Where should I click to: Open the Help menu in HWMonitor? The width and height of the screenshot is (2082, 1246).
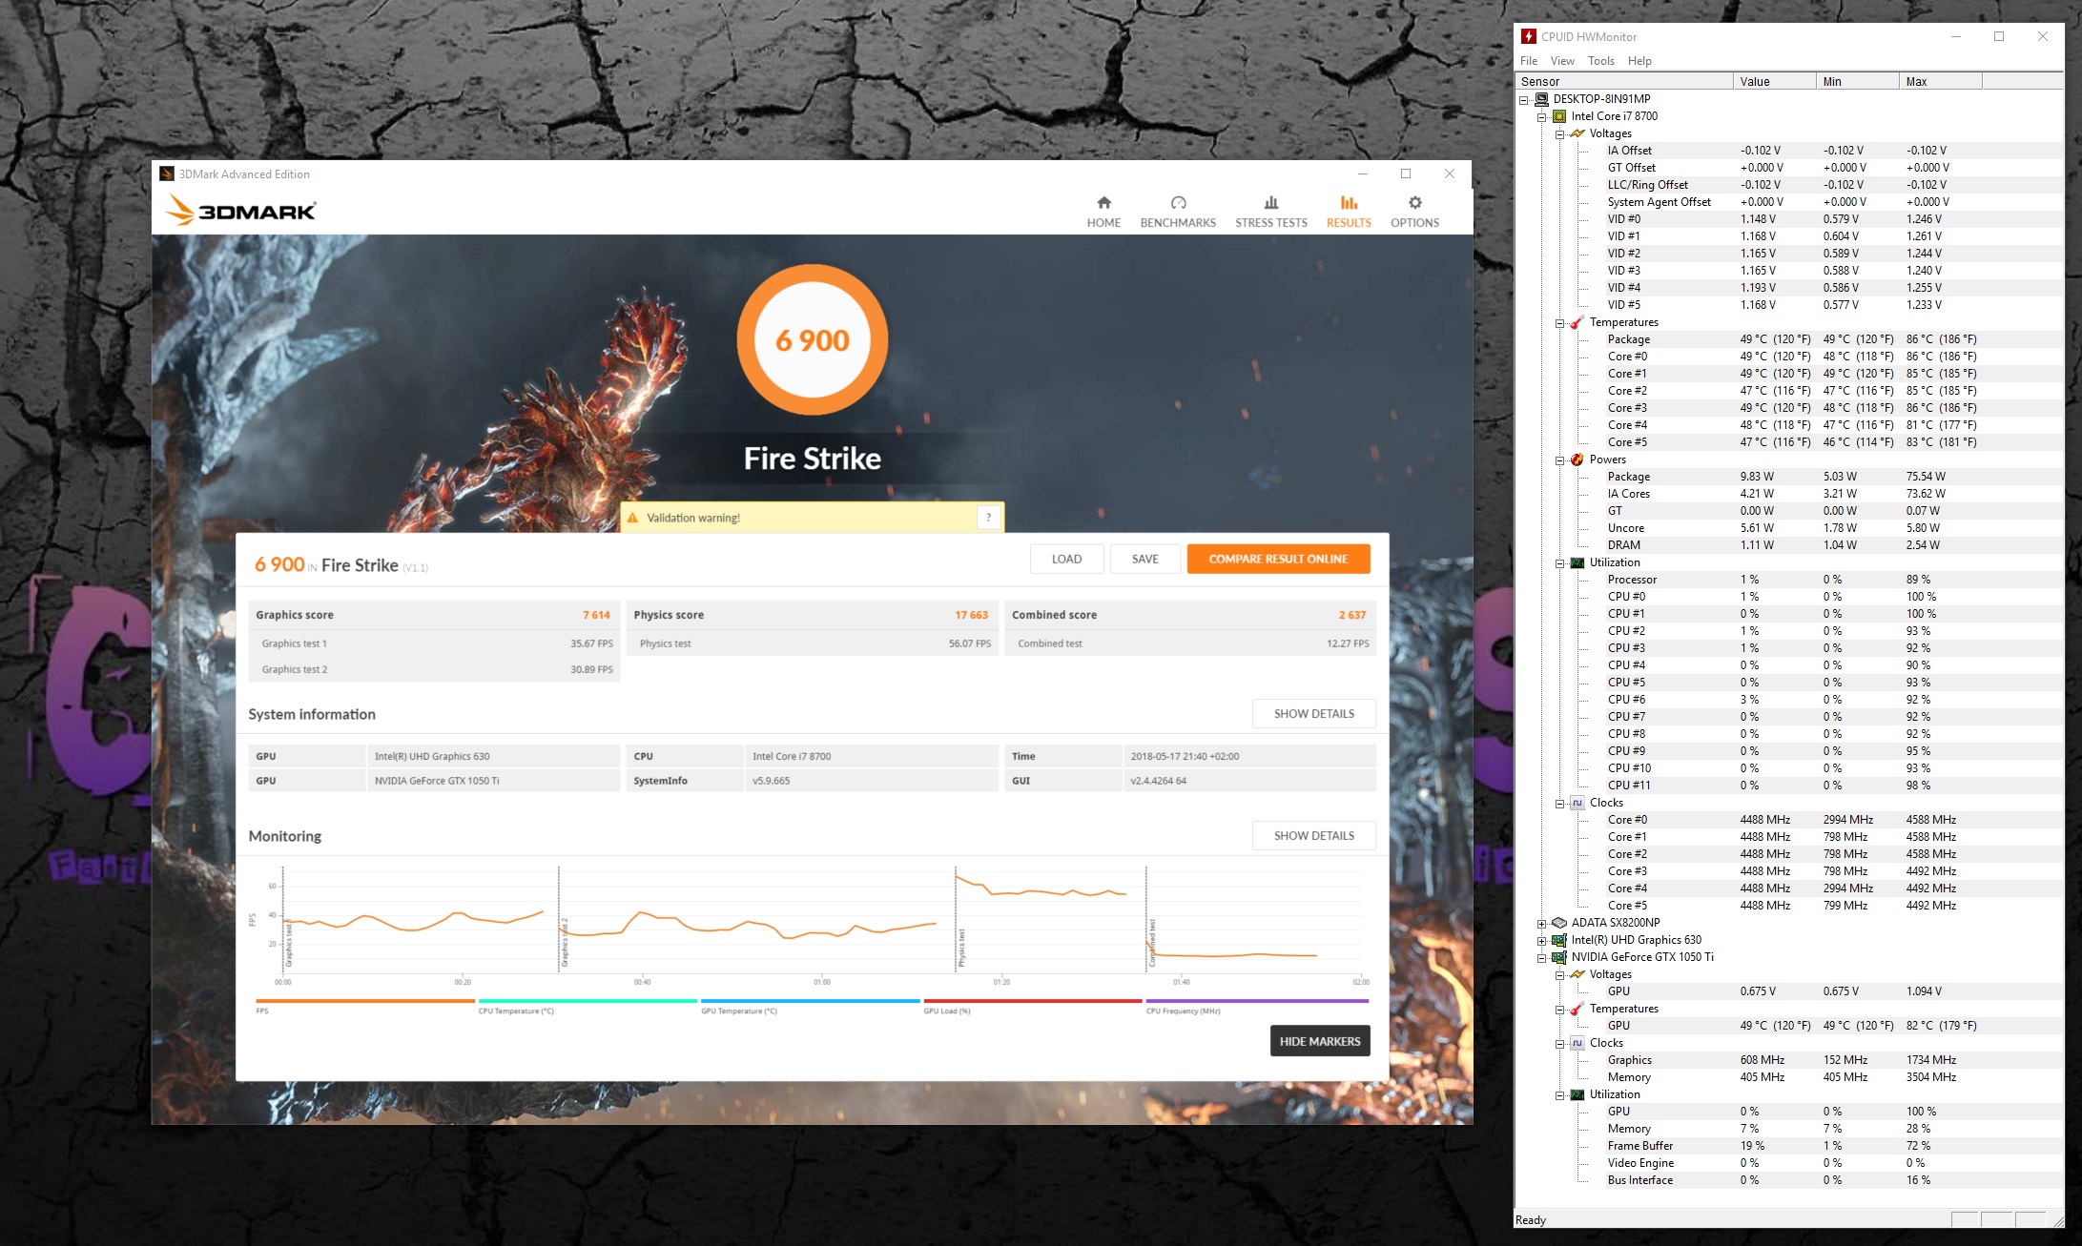pos(1639,61)
